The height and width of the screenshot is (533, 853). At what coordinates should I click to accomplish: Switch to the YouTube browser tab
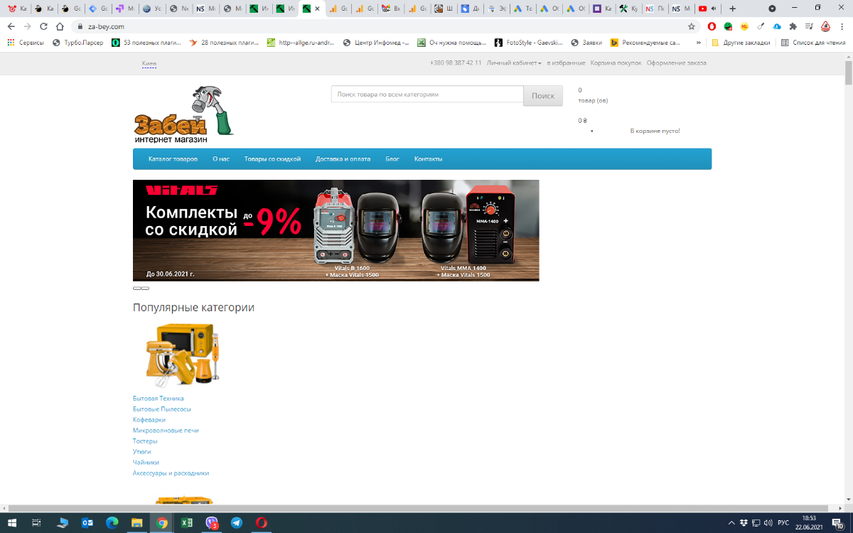709,9
